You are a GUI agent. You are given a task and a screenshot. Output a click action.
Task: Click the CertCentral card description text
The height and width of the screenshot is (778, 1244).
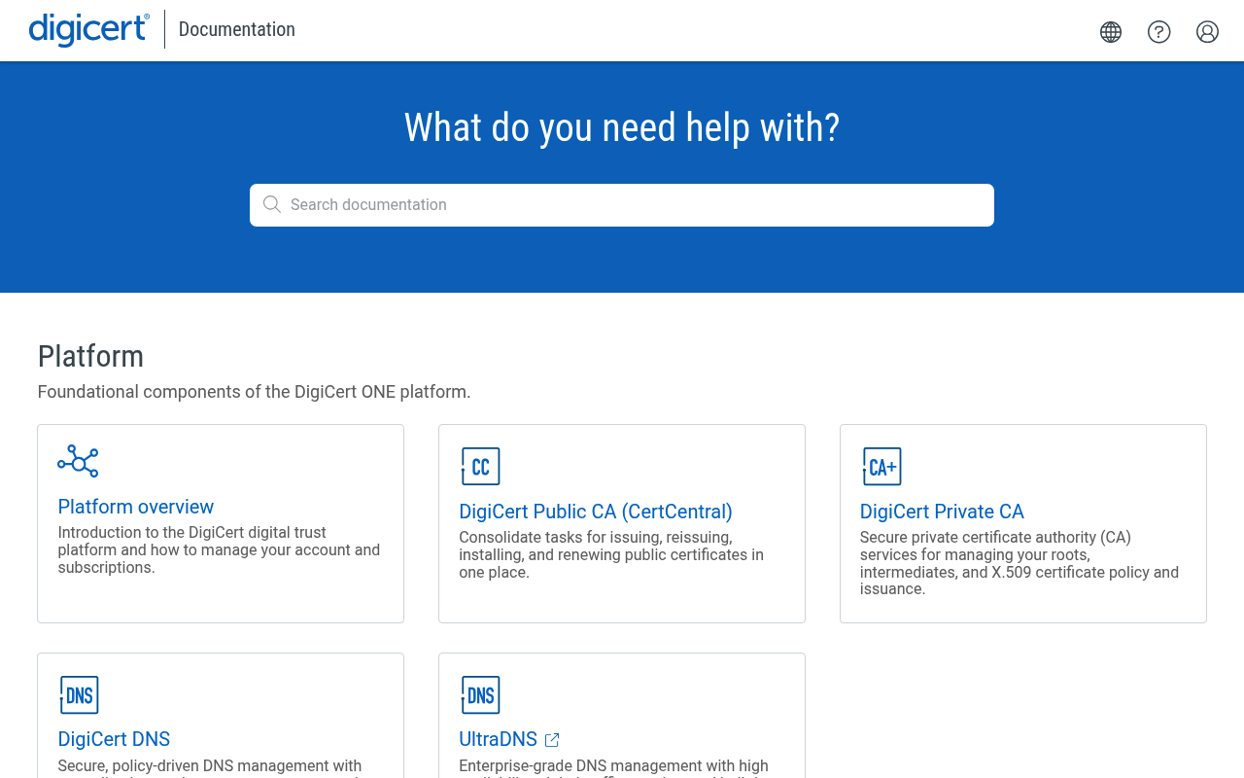(x=611, y=554)
